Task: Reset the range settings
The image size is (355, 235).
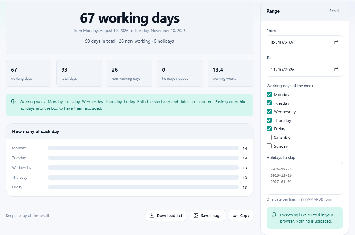Action: (334, 11)
